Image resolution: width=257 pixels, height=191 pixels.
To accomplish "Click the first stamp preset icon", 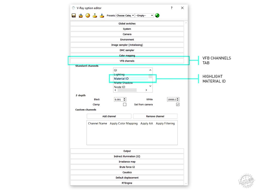I will tap(95, 16).
